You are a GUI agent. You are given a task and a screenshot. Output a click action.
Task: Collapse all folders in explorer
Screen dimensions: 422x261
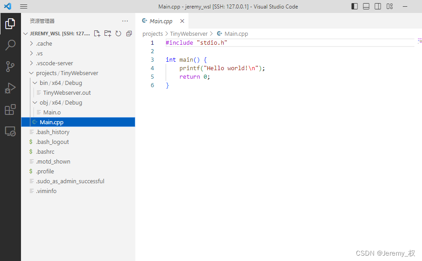[x=129, y=34]
